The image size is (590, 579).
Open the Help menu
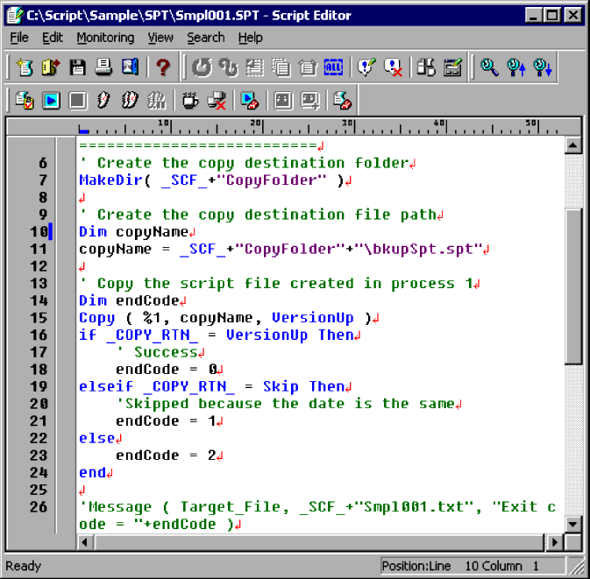[250, 38]
